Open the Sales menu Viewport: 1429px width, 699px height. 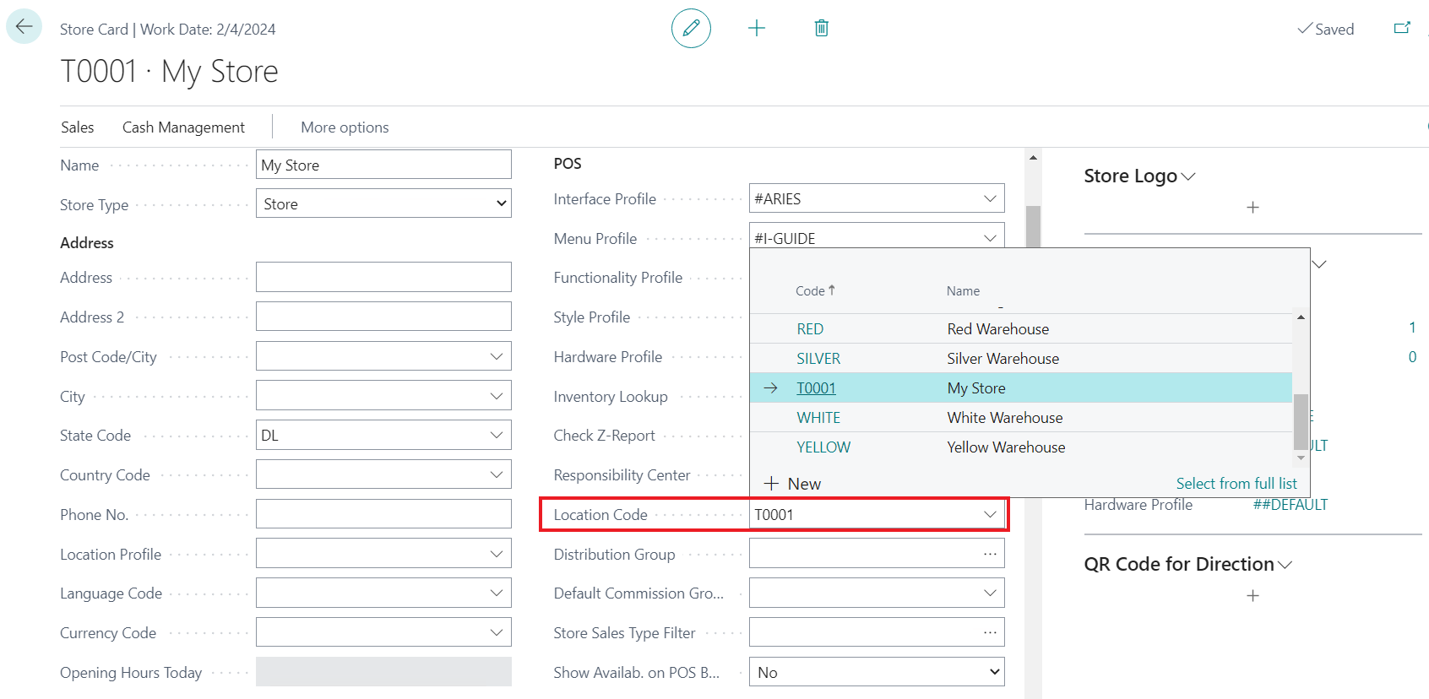pos(78,127)
